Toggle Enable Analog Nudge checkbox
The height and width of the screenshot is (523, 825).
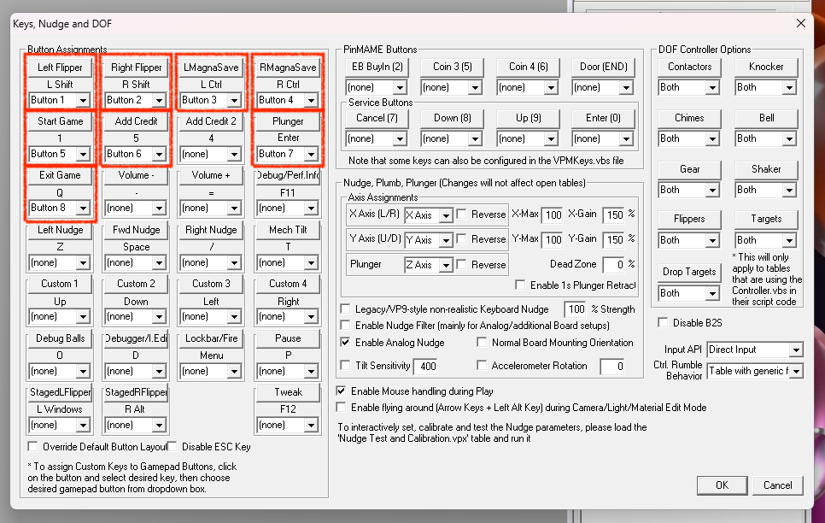346,343
